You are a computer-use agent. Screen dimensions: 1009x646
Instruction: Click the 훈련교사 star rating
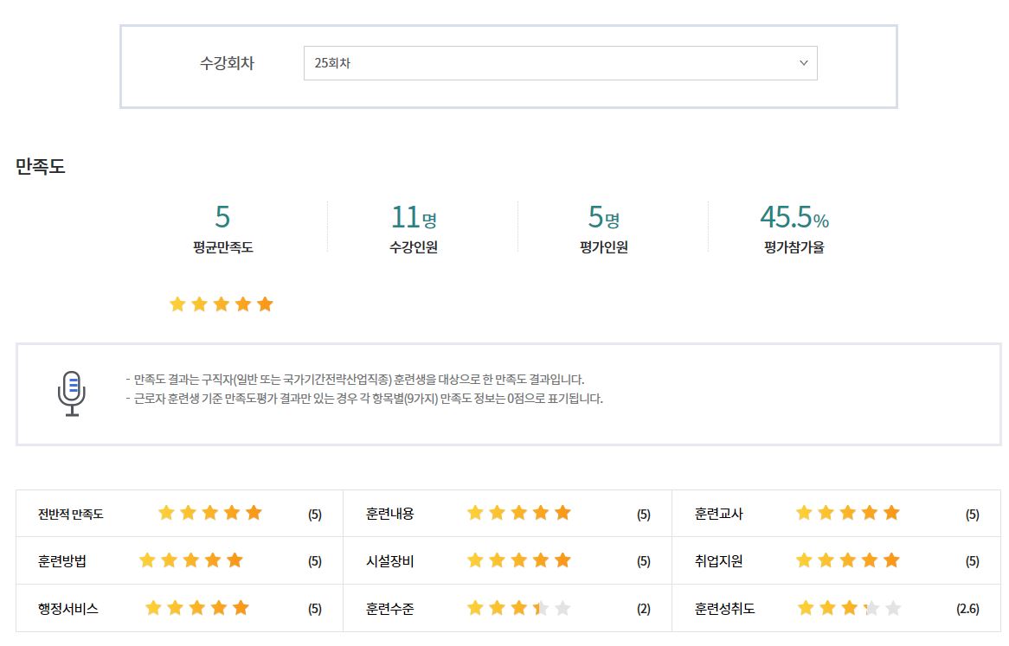coord(848,513)
